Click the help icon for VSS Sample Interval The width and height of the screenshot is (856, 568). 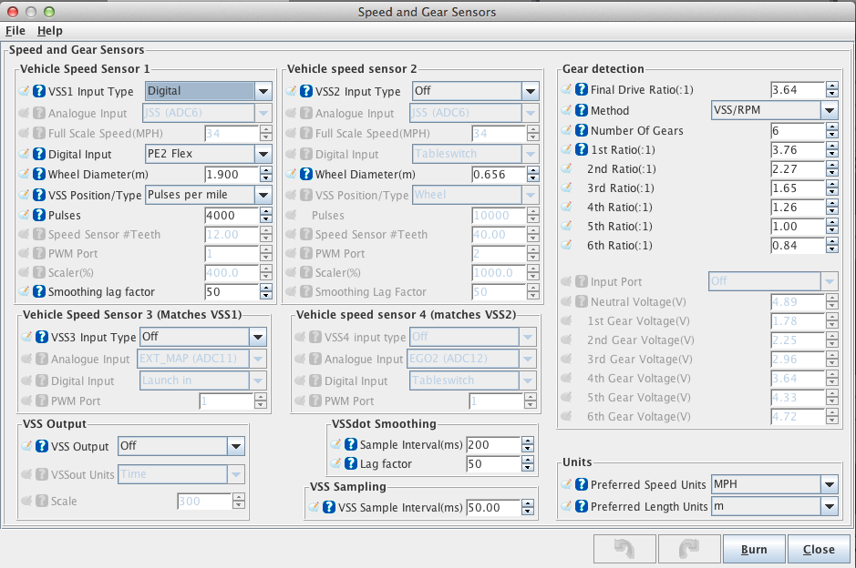pyautogui.click(x=329, y=507)
